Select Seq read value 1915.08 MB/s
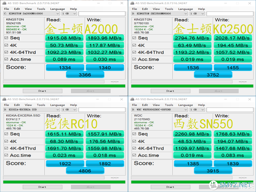The width and height of the screenshot is (256, 192). click(64, 38)
